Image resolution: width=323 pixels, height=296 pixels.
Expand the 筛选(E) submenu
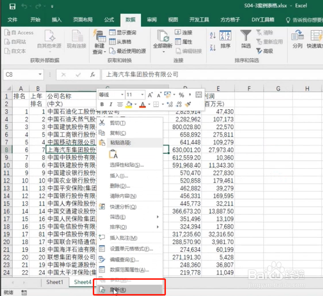pos(130,217)
